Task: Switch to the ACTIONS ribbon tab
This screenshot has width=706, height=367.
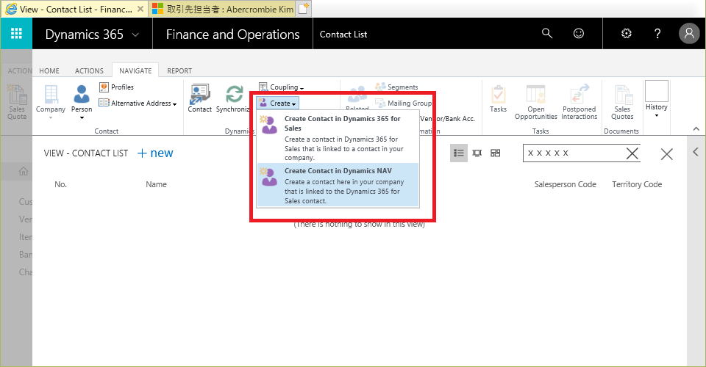Action: tap(89, 71)
